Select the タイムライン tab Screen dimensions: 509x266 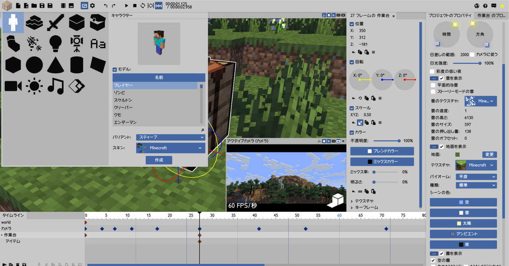[x=13, y=216]
